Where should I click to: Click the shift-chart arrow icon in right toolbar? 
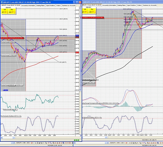coord(130,143)
